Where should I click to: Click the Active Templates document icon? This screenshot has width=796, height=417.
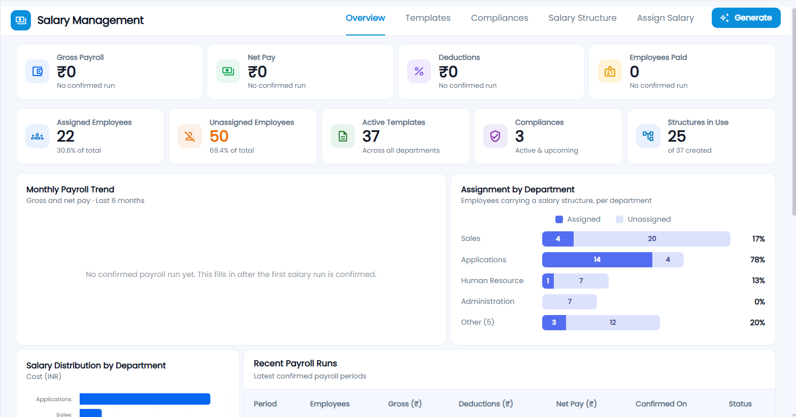pos(343,136)
